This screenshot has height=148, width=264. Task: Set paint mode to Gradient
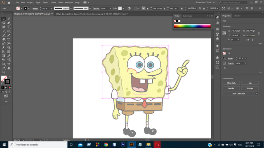pyautogui.click(x=6, y=88)
